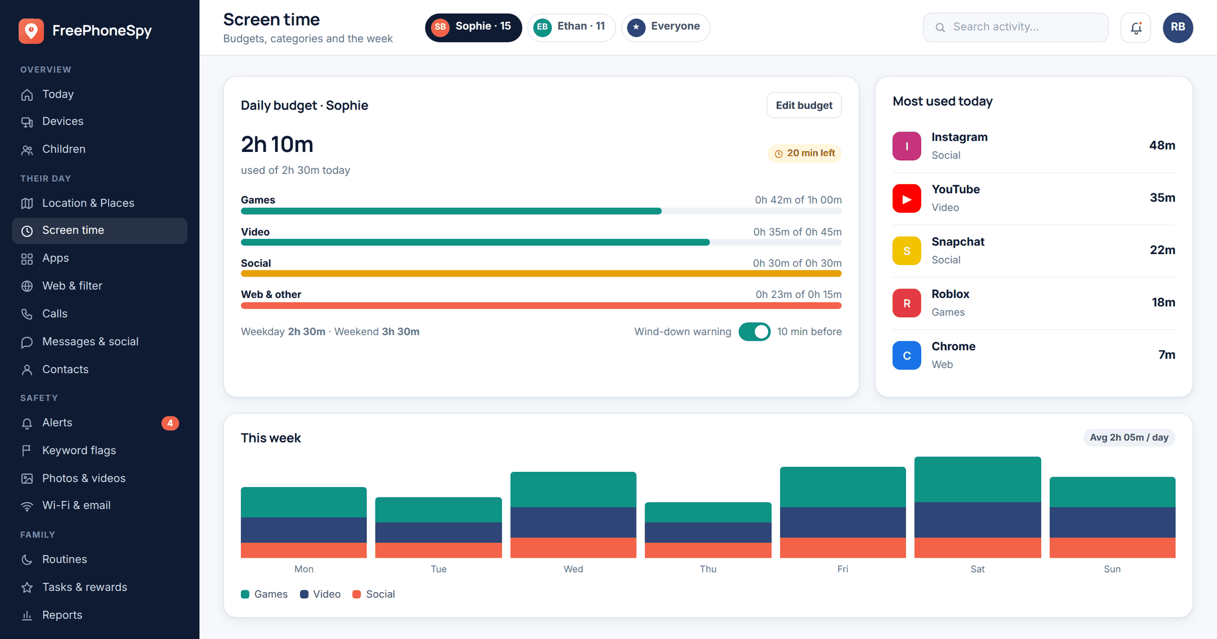Click the Location & Places map icon
Screen dimensions: 1217x639
coord(27,204)
